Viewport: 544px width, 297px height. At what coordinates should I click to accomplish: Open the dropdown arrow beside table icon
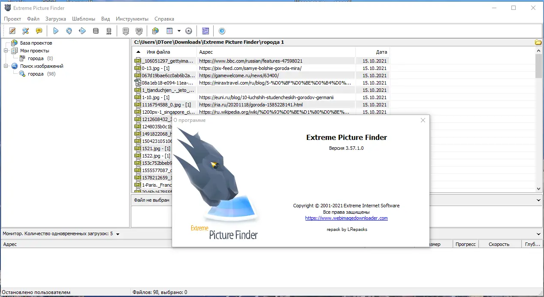178,30
